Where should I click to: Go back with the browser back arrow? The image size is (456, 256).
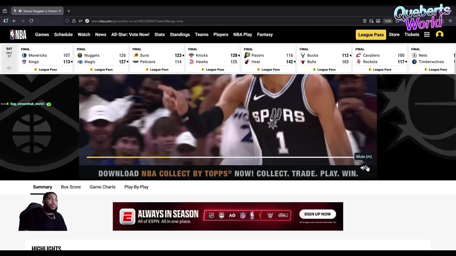tap(14, 21)
